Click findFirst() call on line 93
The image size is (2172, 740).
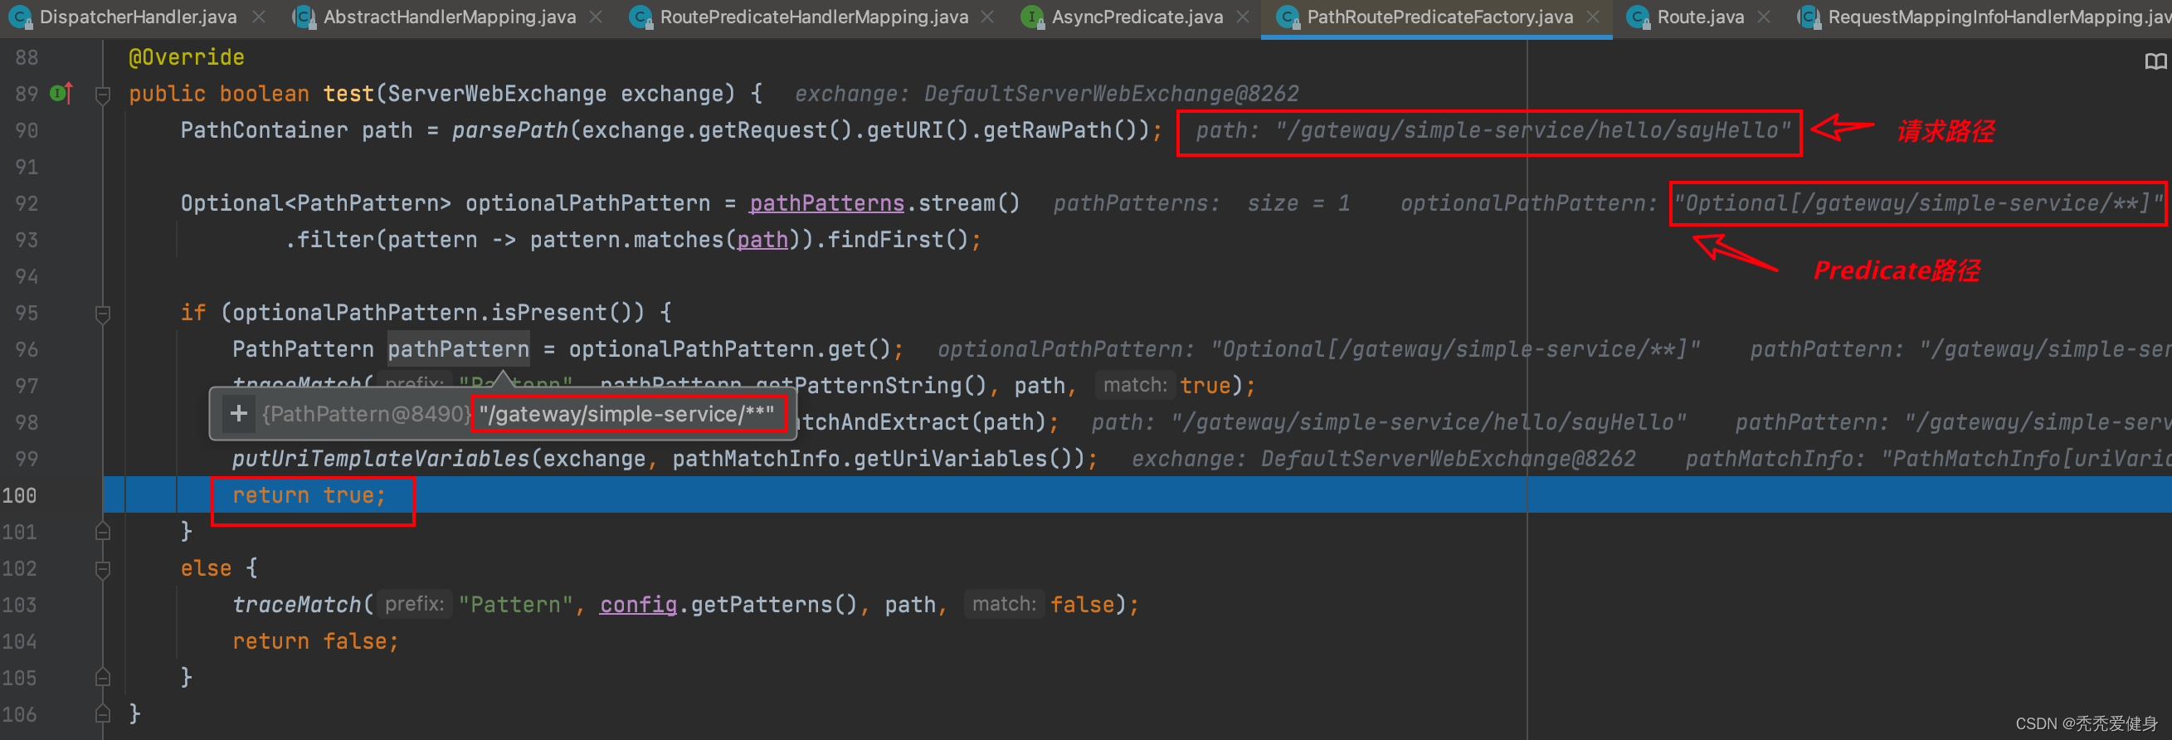click(897, 241)
